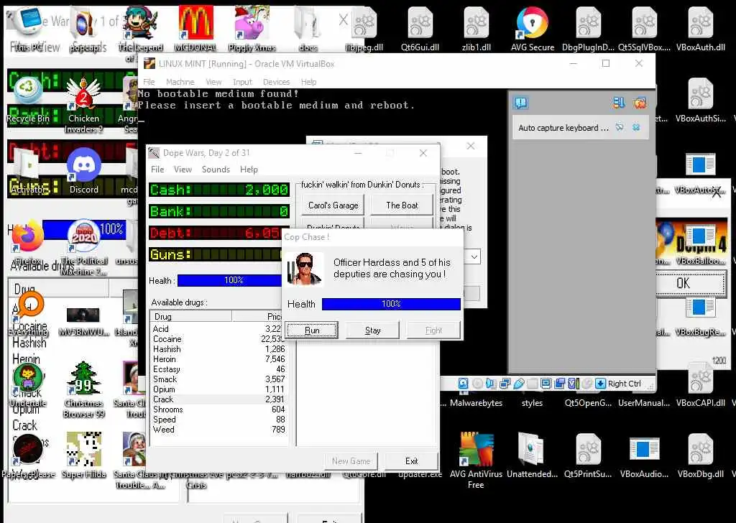Open the Sounds menu in Dope Wars
This screenshot has width=736, height=523.
pyautogui.click(x=216, y=170)
